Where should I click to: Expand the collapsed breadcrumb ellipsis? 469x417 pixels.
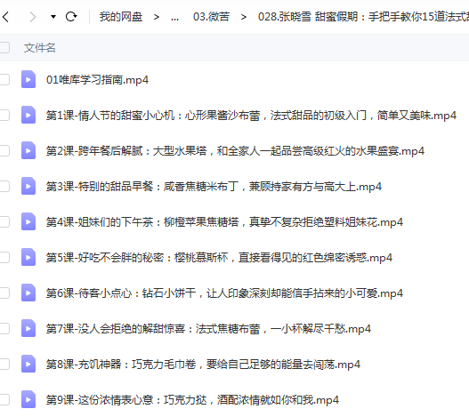(174, 17)
